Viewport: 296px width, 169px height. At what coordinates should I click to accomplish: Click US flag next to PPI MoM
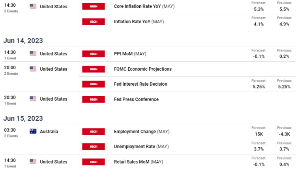pos(33,53)
